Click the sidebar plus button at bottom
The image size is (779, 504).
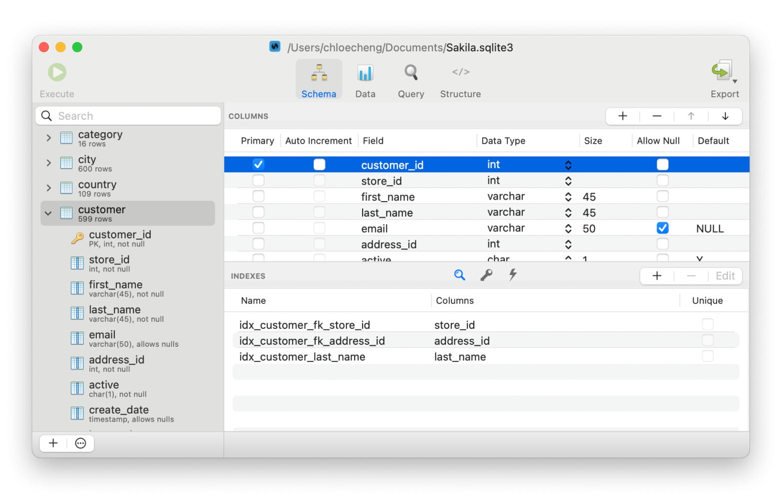pos(53,443)
